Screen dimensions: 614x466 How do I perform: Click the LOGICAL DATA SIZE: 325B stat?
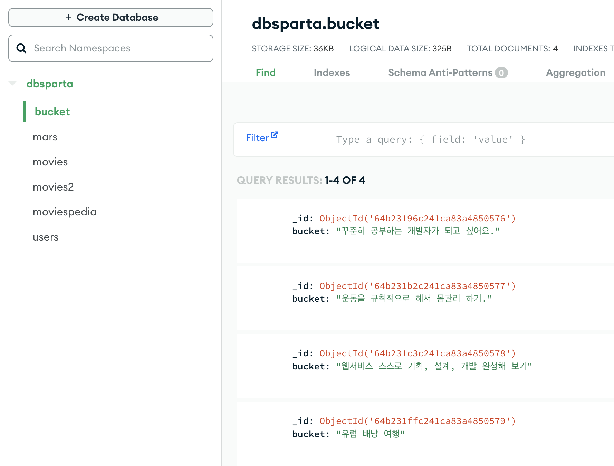[x=400, y=49]
